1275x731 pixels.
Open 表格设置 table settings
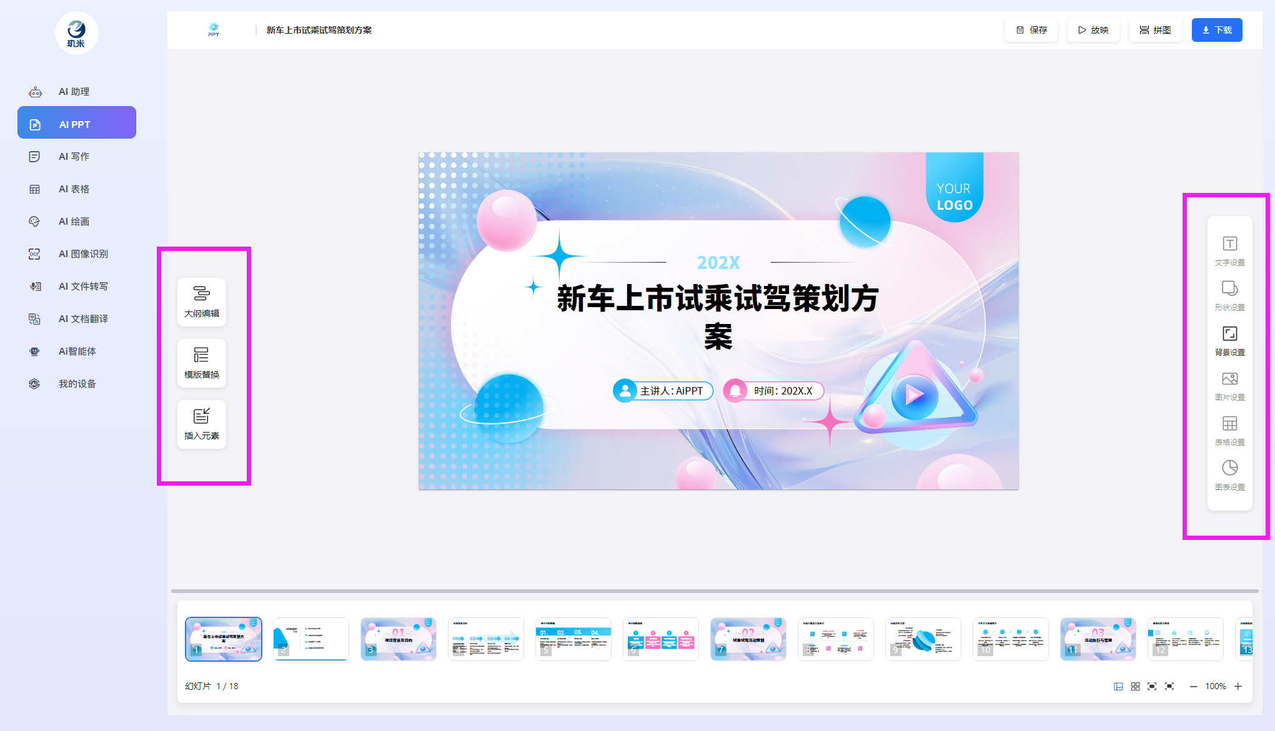coord(1229,430)
